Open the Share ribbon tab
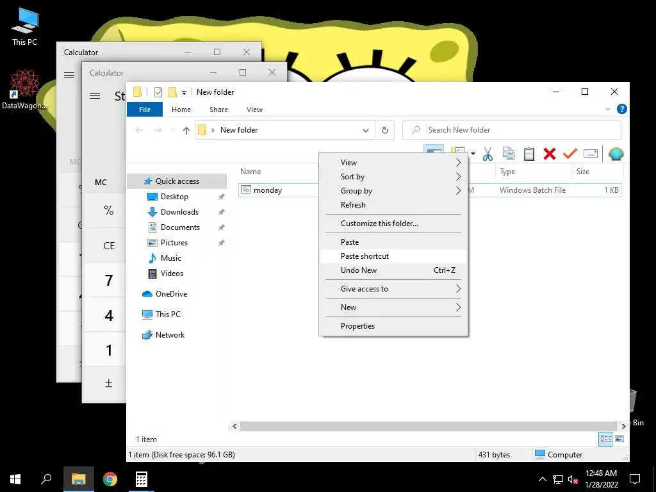The height and width of the screenshot is (492, 656). [219, 110]
